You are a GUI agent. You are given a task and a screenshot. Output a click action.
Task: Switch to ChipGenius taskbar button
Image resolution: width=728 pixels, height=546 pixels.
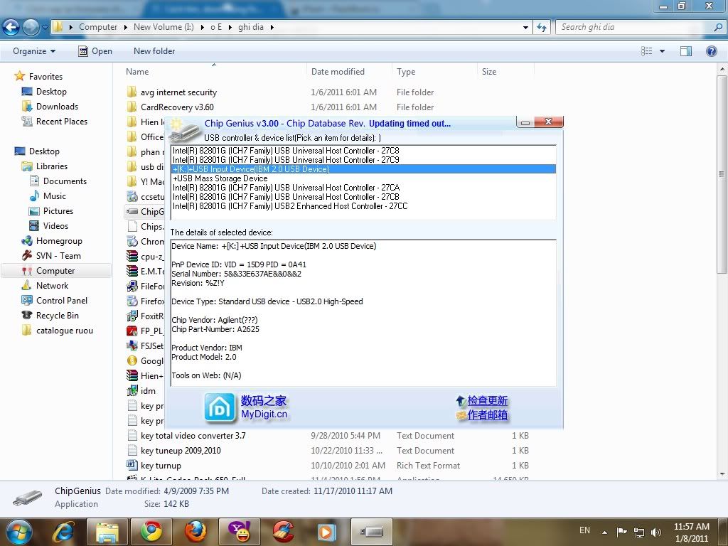coord(371,532)
